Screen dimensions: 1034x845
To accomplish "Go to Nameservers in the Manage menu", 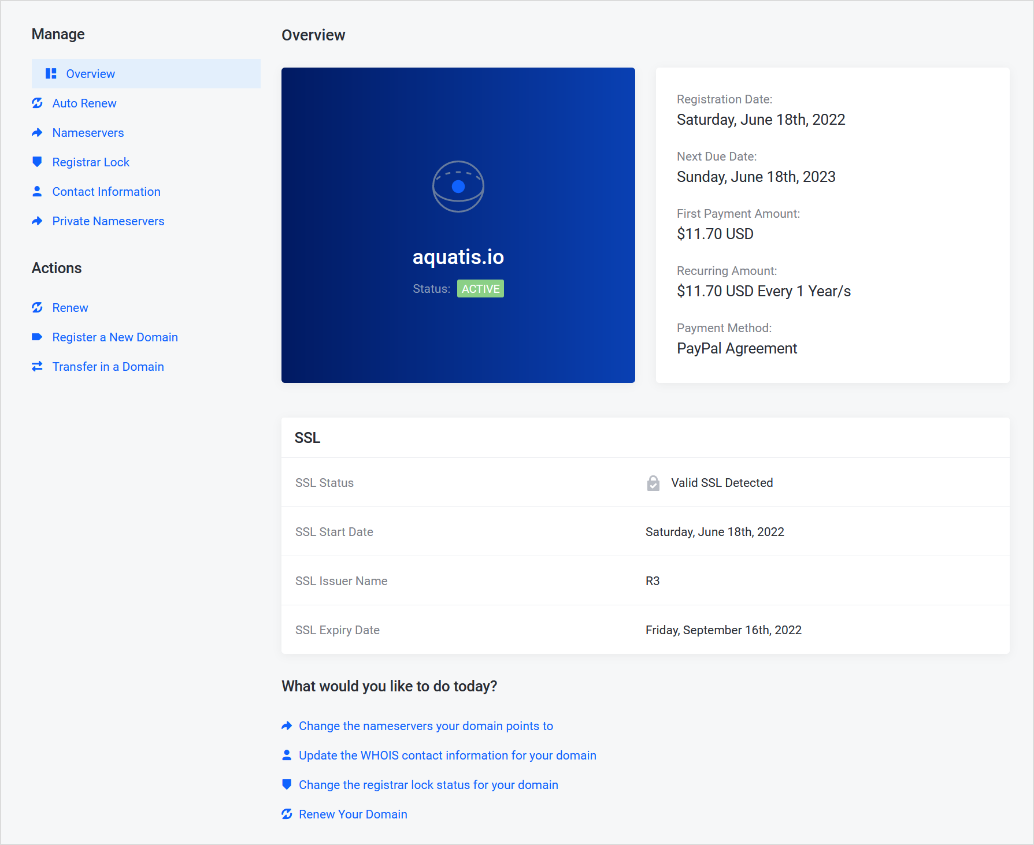I will pos(88,132).
